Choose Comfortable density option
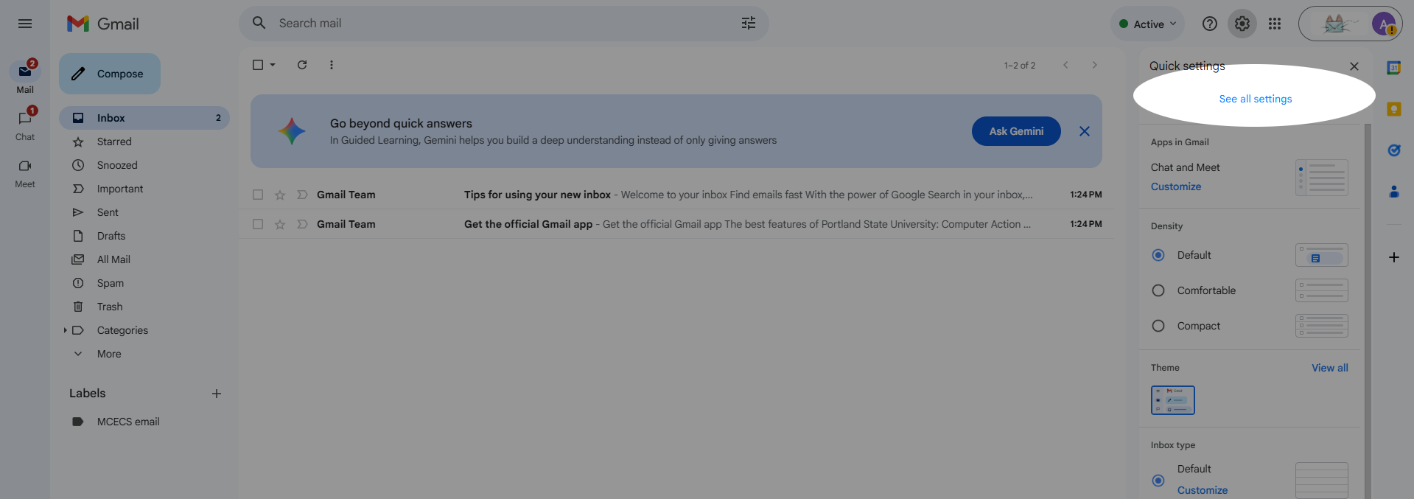The width and height of the screenshot is (1414, 499). [x=1158, y=290]
